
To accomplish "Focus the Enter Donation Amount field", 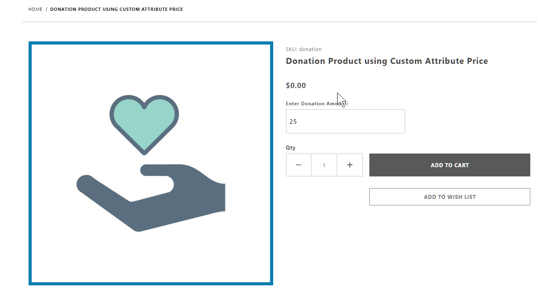I will click(345, 121).
